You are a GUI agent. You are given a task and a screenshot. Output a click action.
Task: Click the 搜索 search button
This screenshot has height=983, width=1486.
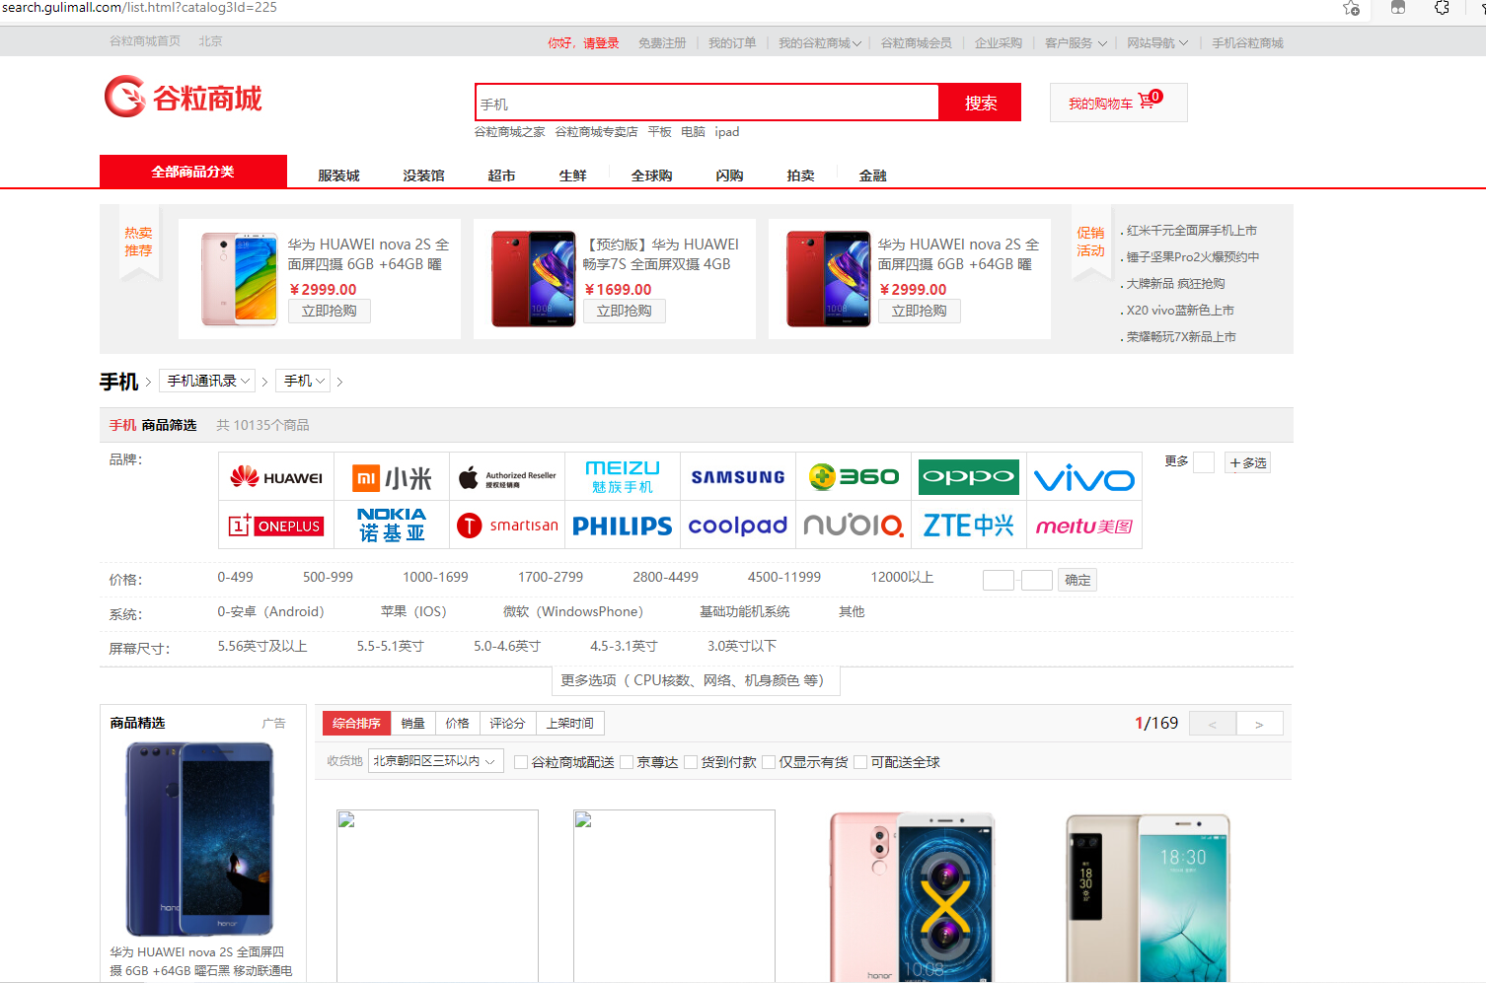979,102
